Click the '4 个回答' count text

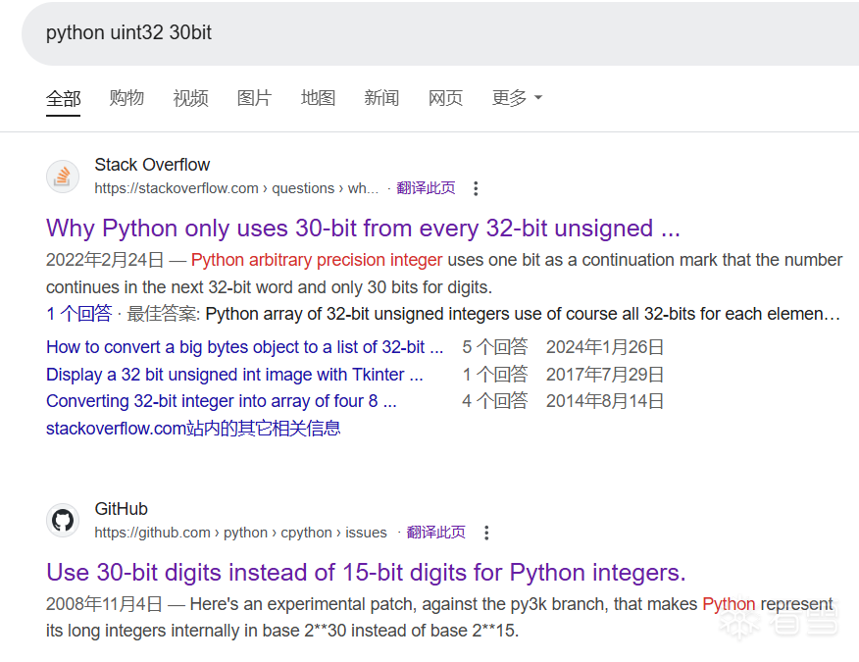tap(495, 401)
